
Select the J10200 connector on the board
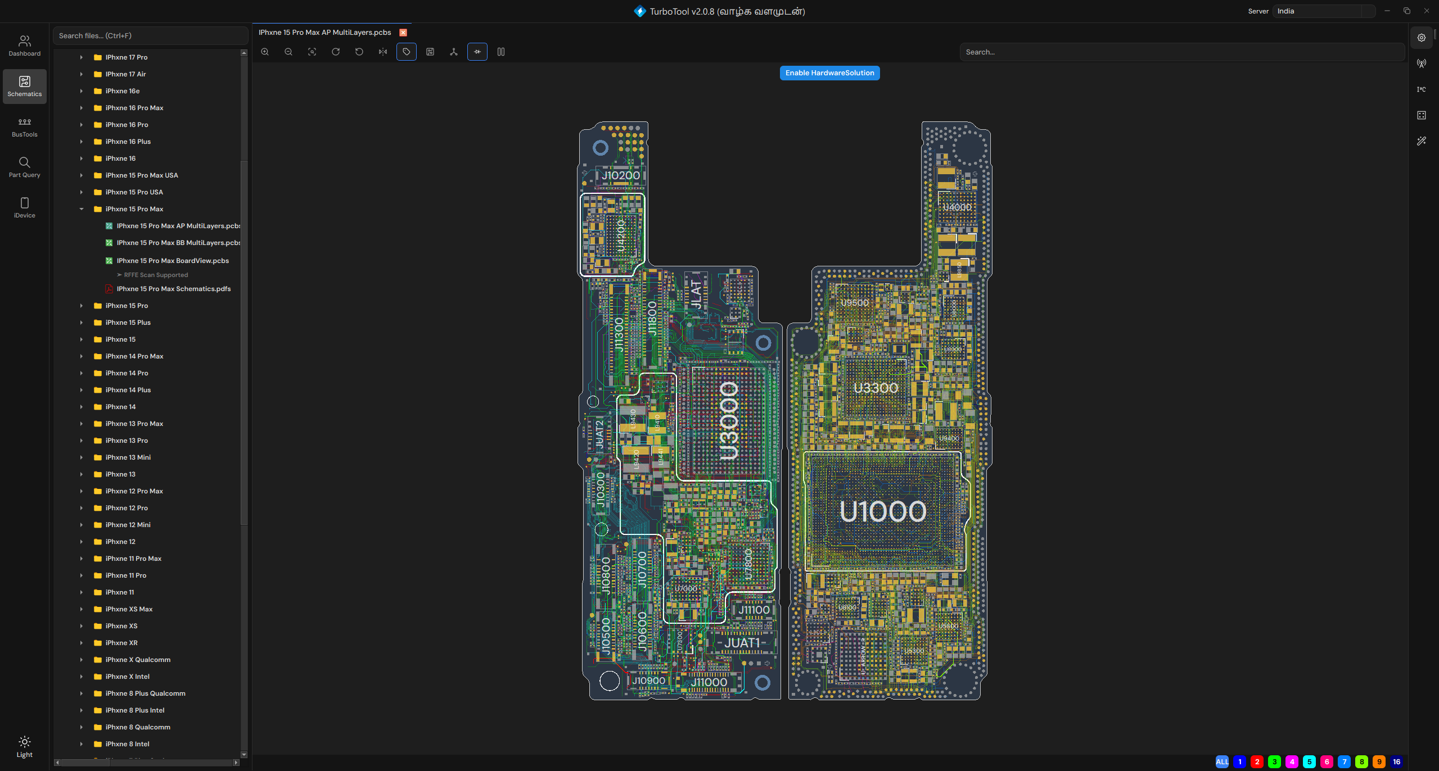[620, 175]
